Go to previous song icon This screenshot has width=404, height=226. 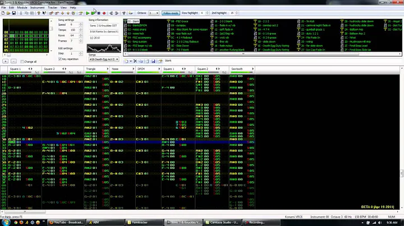(111, 13)
